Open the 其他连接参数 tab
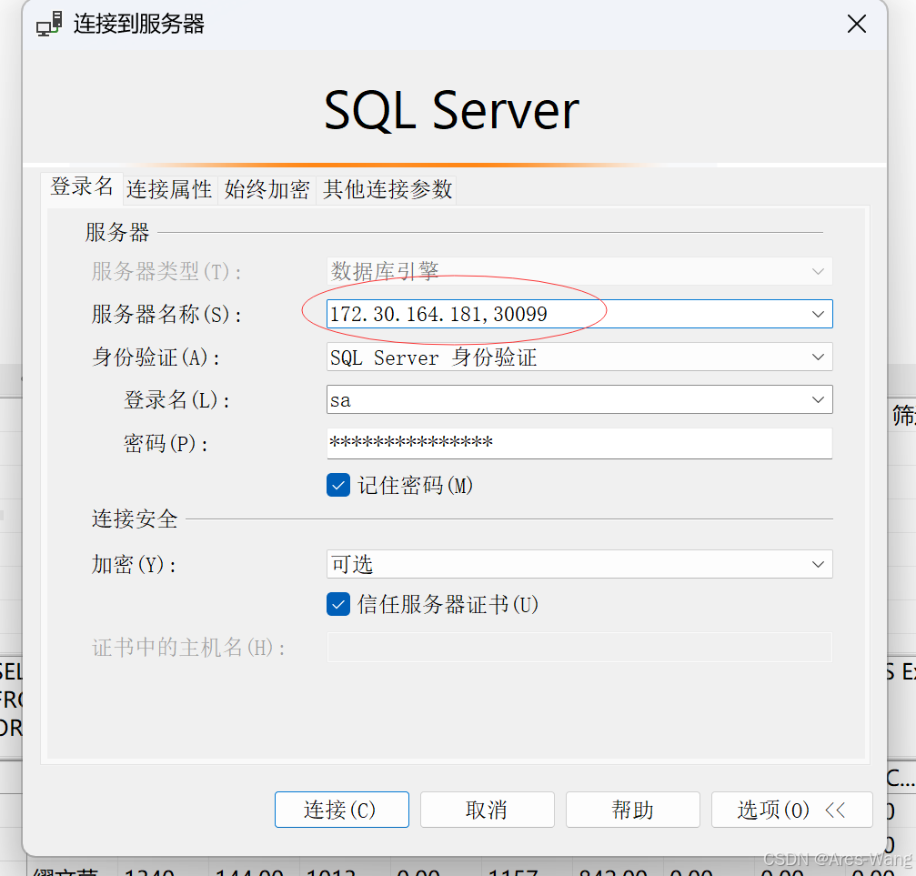Image resolution: width=916 pixels, height=876 pixels. click(x=387, y=190)
